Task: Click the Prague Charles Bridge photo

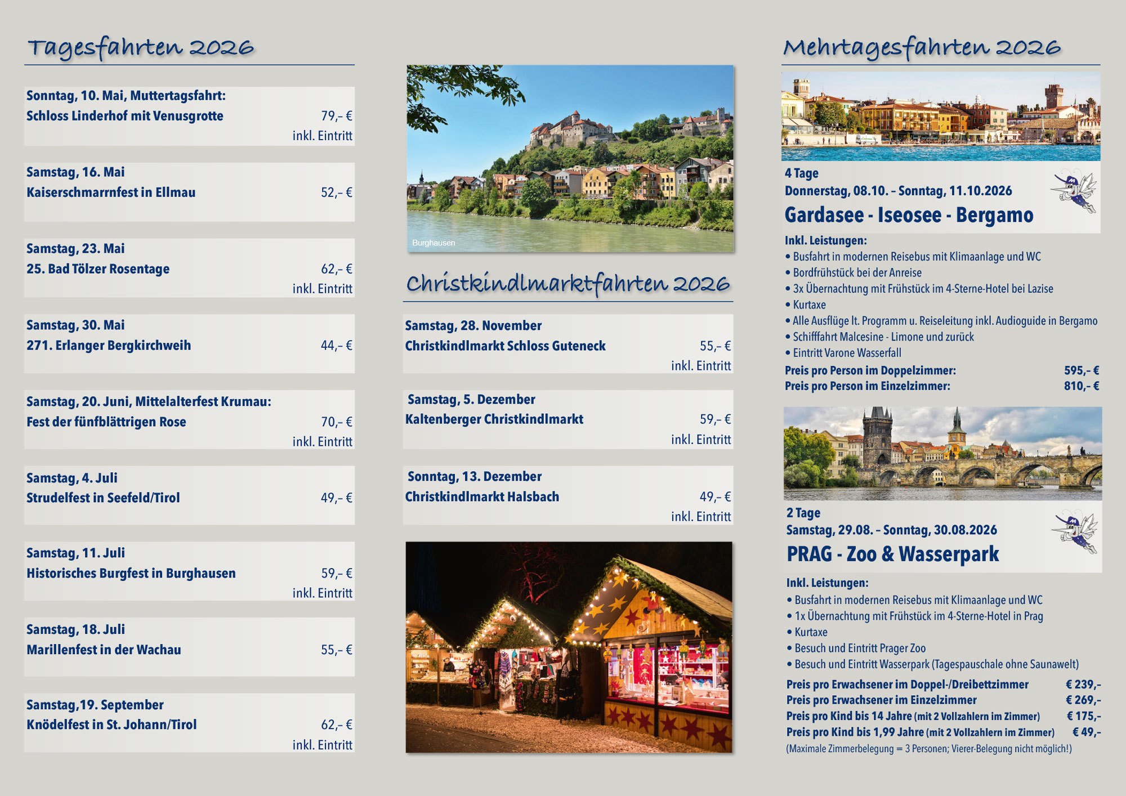Action: [942, 454]
